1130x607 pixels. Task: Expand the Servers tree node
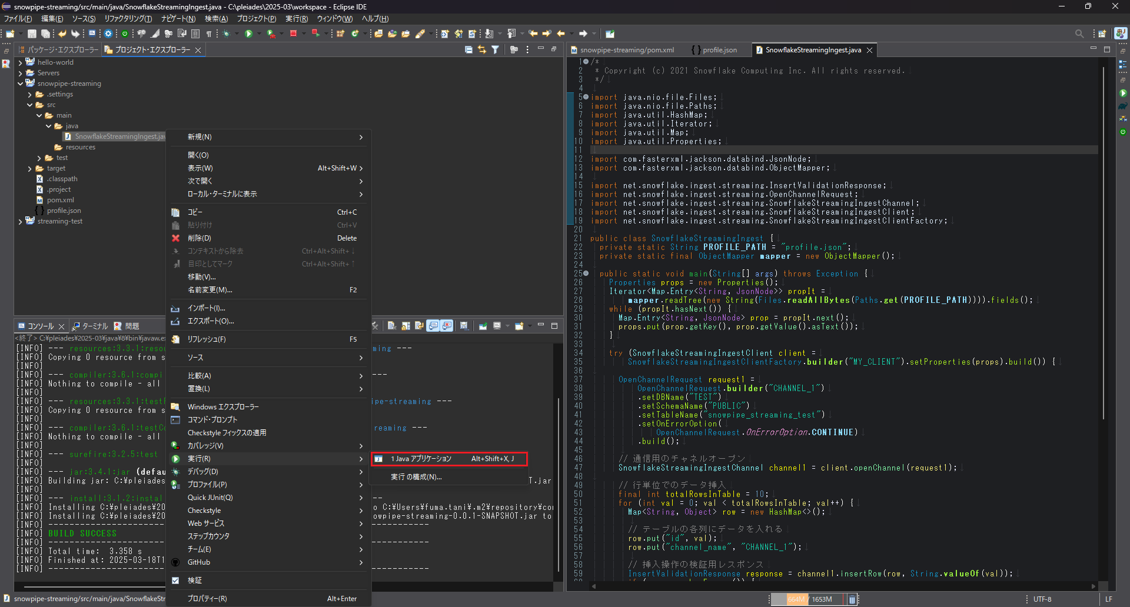click(20, 73)
